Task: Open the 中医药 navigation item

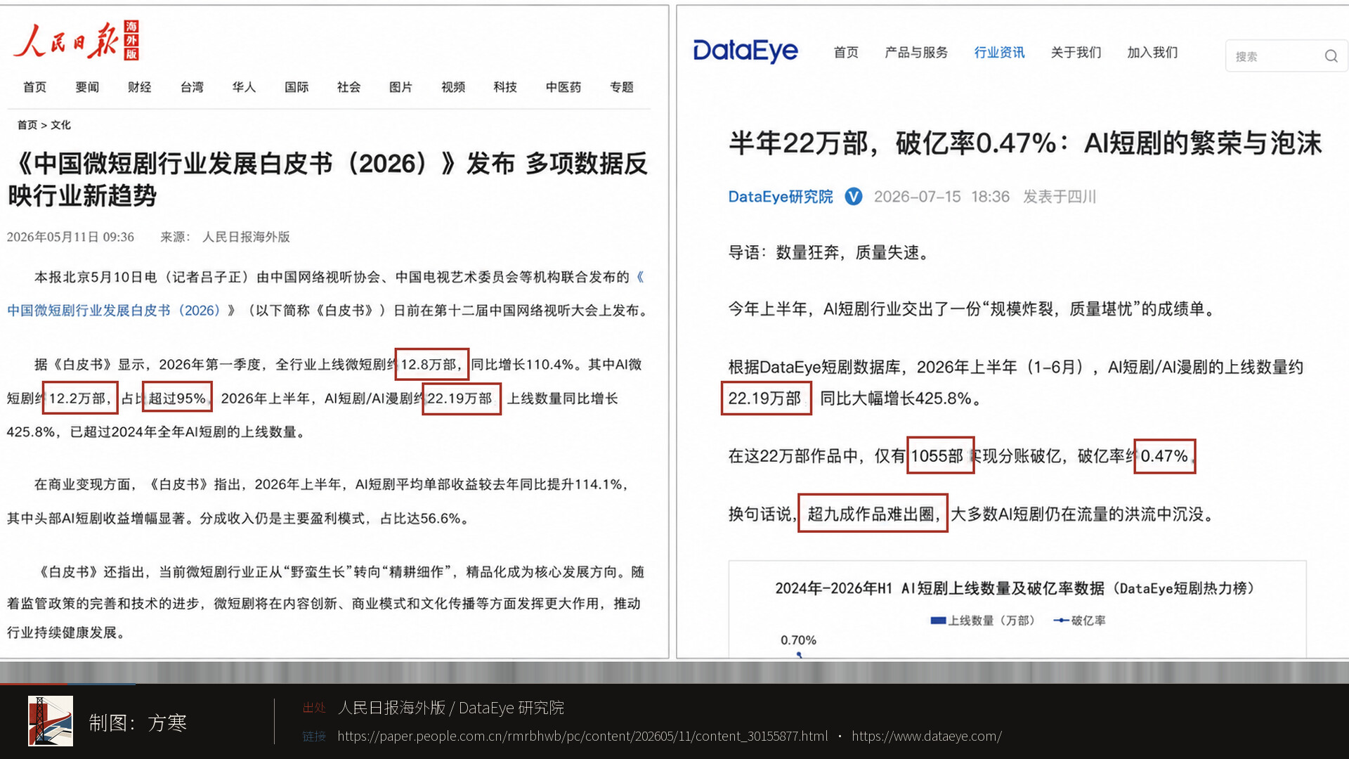Action: [x=563, y=87]
